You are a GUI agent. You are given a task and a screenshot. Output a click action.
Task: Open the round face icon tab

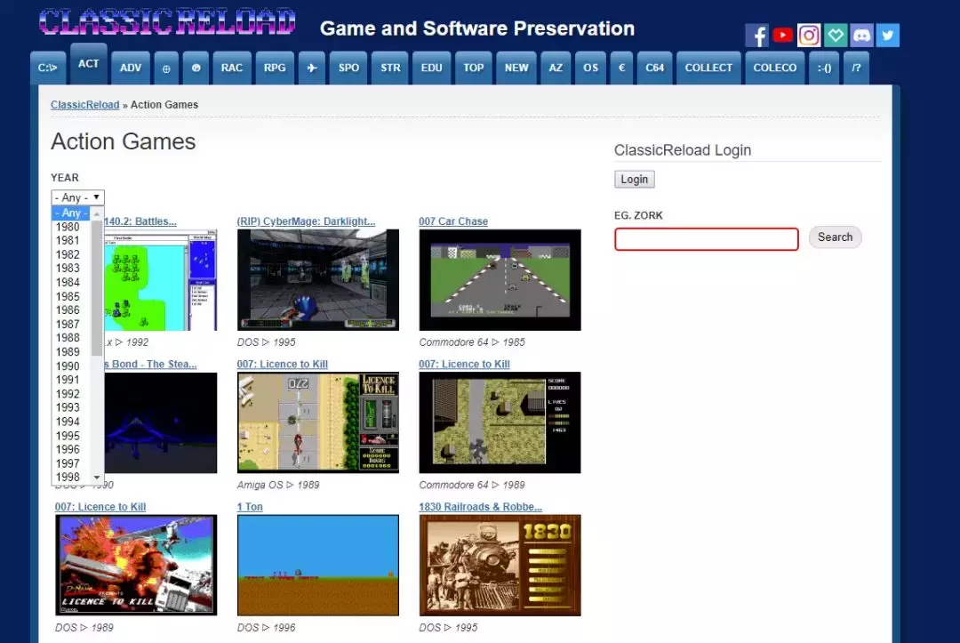pyautogui.click(x=196, y=68)
